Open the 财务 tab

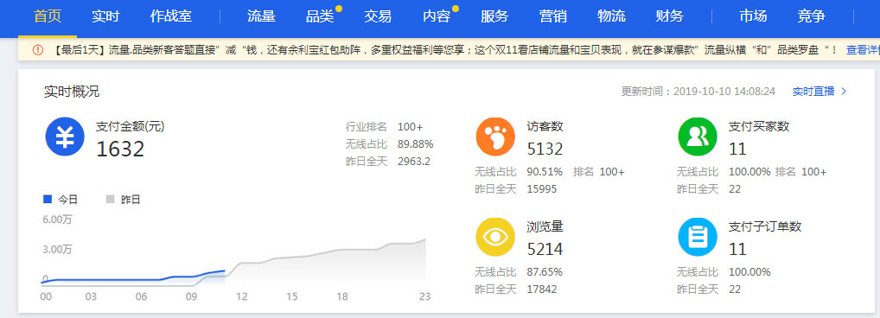click(x=670, y=16)
